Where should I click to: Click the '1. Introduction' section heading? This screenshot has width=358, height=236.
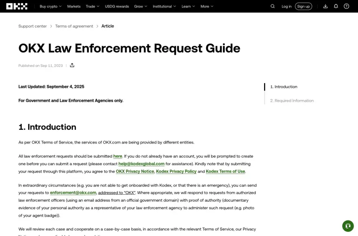pos(47,127)
